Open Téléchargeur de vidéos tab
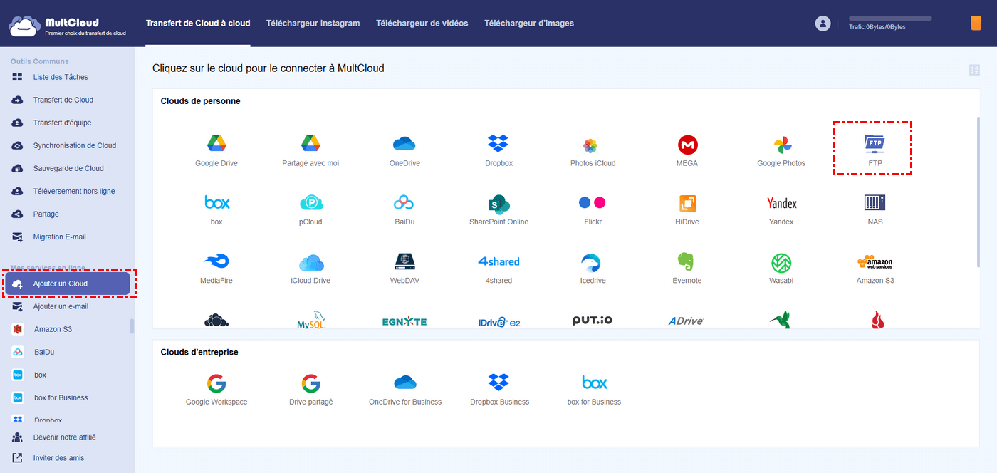This screenshot has width=997, height=473. click(x=422, y=24)
